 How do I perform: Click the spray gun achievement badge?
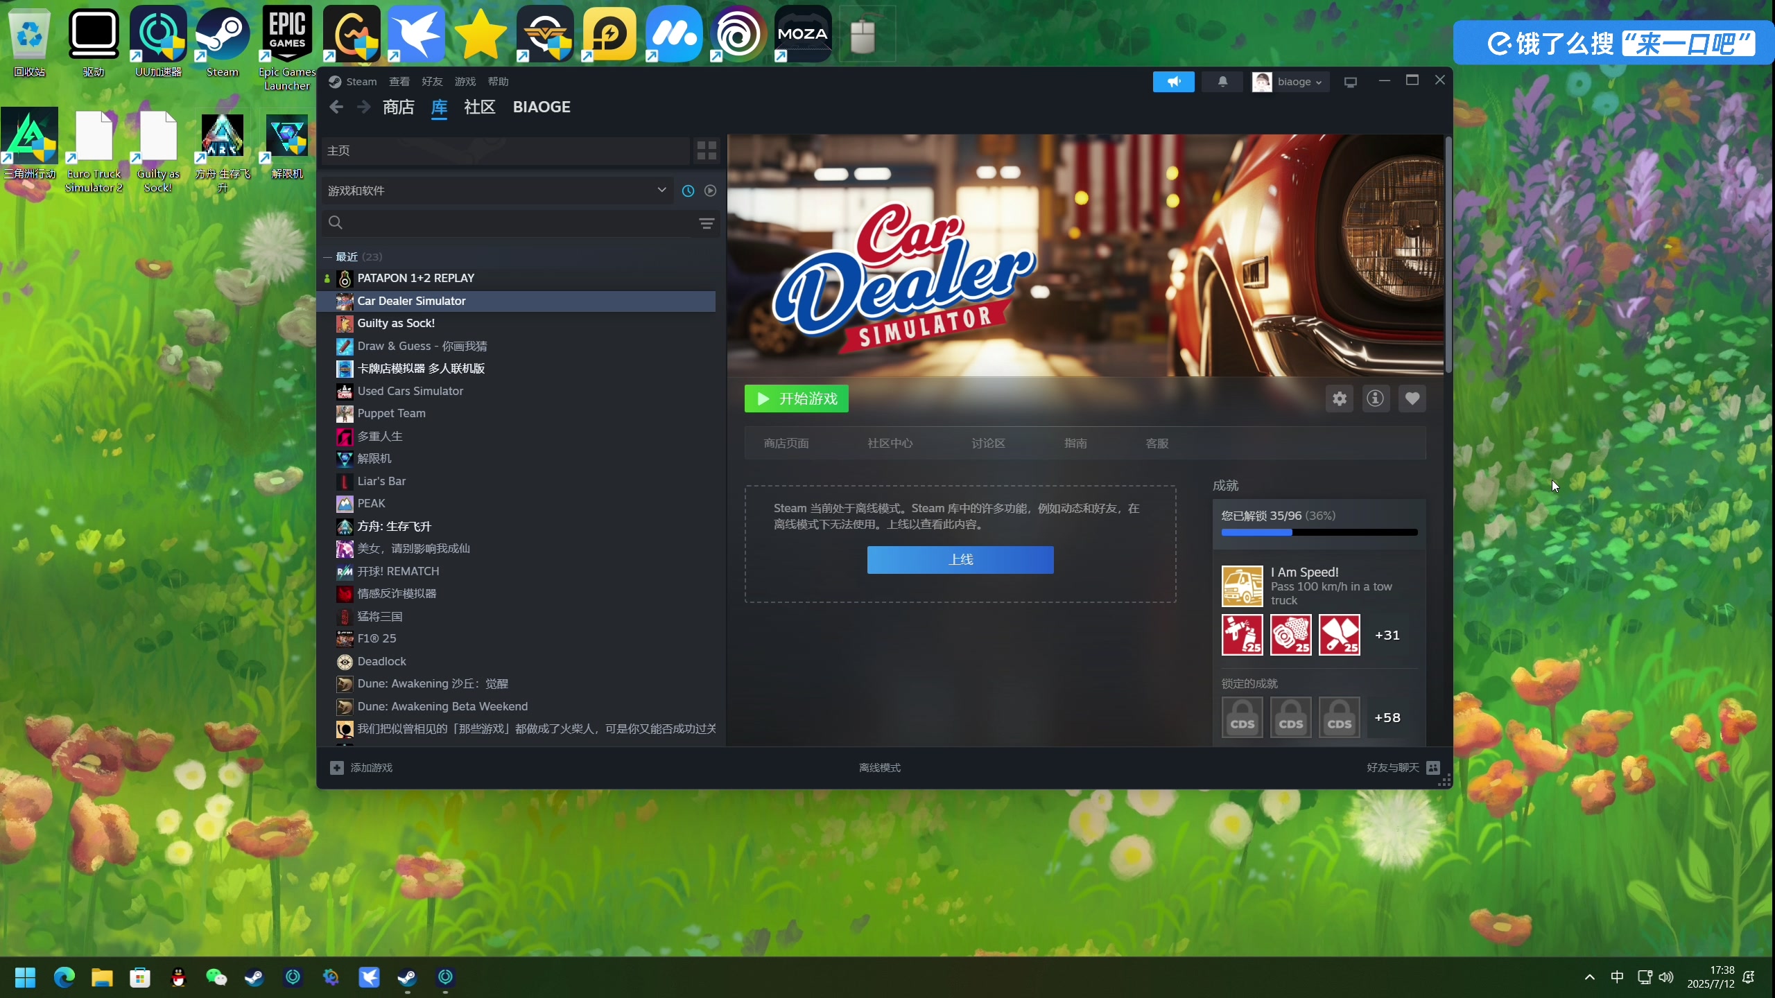pos(1242,635)
